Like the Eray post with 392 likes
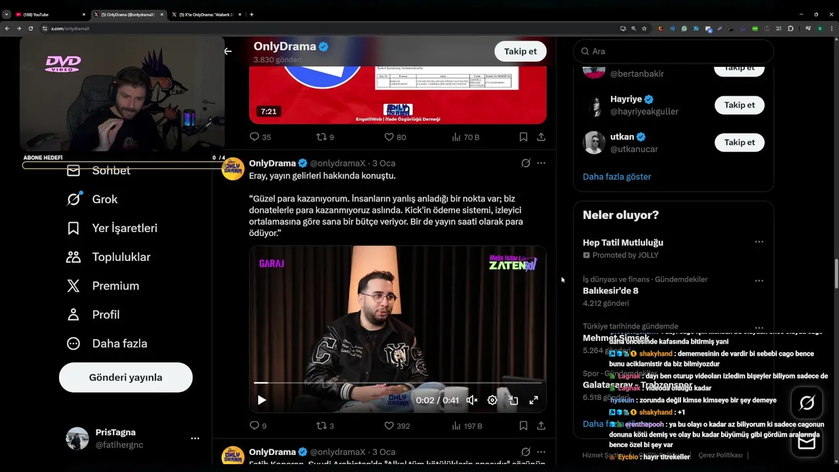This screenshot has height=472, width=839. [x=389, y=425]
